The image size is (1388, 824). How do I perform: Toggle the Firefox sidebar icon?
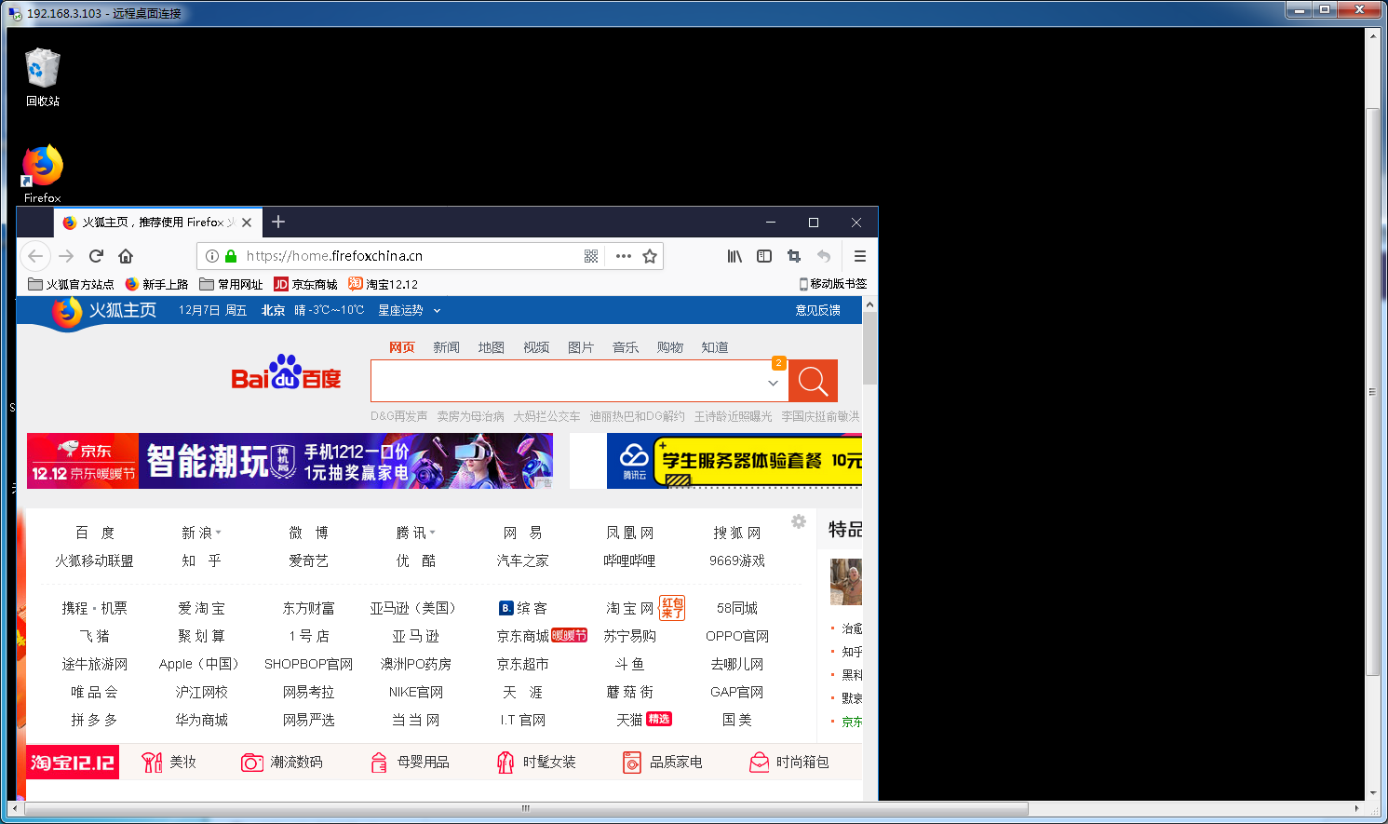764,256
